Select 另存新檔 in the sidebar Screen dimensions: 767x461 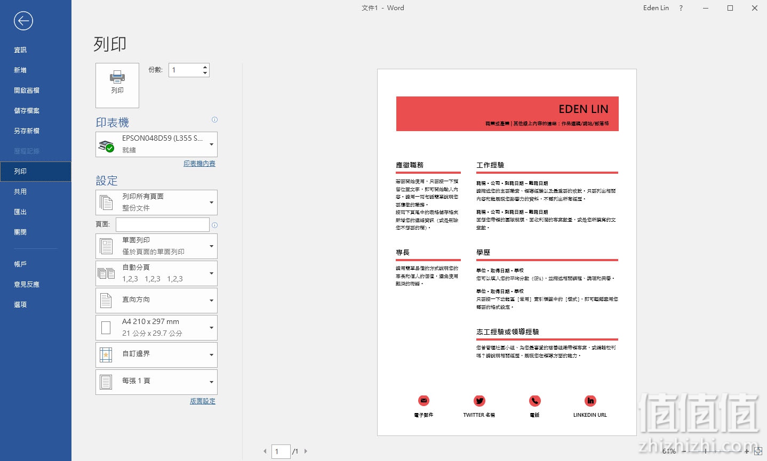coord(36,131)
